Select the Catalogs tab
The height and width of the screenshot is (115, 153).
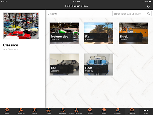coord(132,111)
